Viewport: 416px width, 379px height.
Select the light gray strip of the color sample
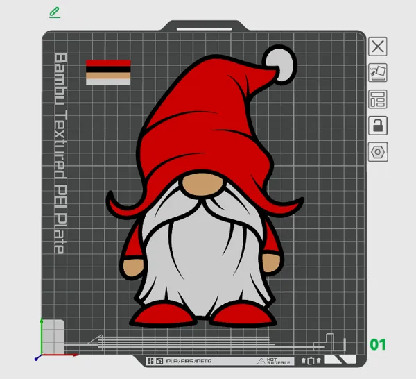click(x=108, y=82)
